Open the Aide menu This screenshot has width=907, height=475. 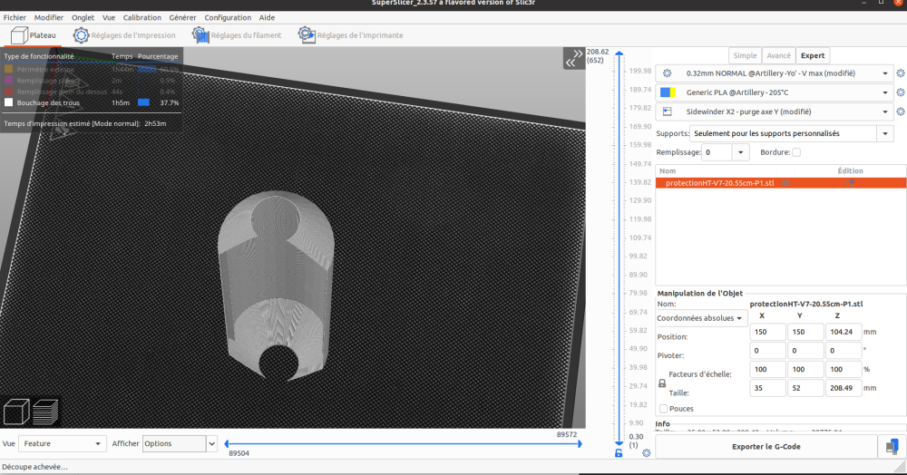(267, 17)
